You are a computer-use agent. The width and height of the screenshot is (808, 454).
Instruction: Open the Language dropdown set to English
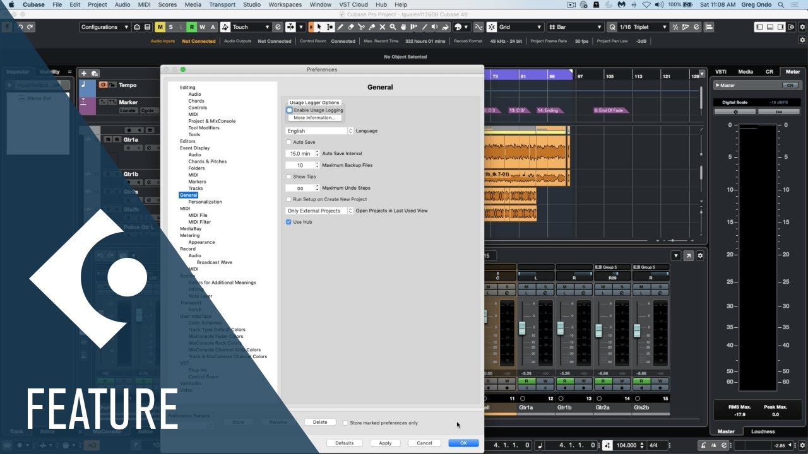pyautogui.click(x=319, y=131)
